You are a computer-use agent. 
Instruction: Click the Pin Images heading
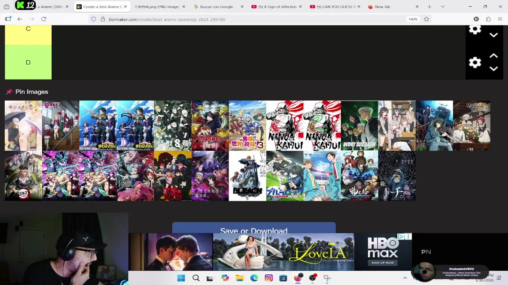32,92
